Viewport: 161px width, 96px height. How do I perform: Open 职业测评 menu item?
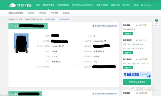point(126,5)
